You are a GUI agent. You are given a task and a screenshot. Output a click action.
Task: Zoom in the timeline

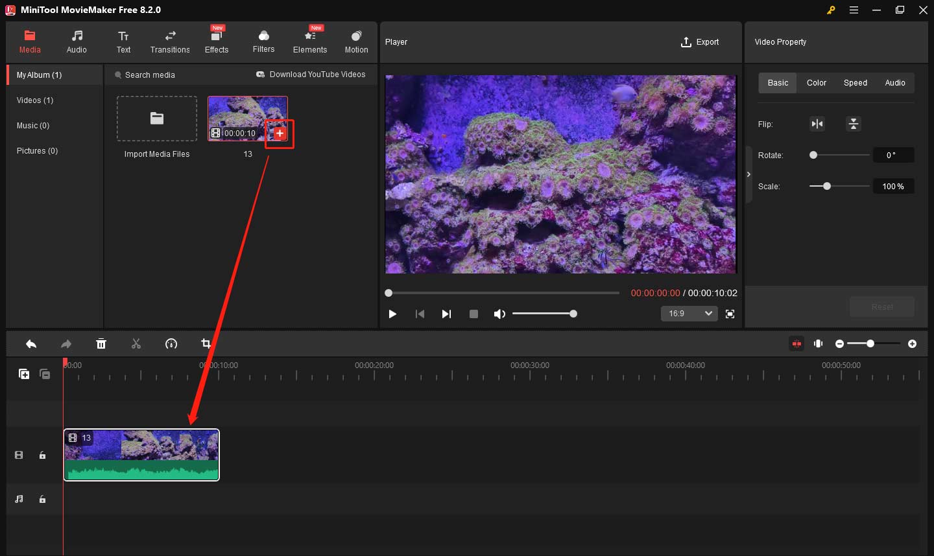click(x=912, y=343)
